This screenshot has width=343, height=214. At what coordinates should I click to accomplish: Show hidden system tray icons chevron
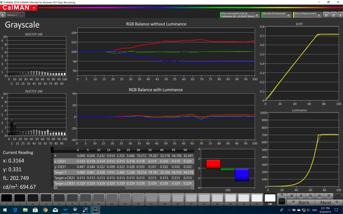tap(289, 210)
